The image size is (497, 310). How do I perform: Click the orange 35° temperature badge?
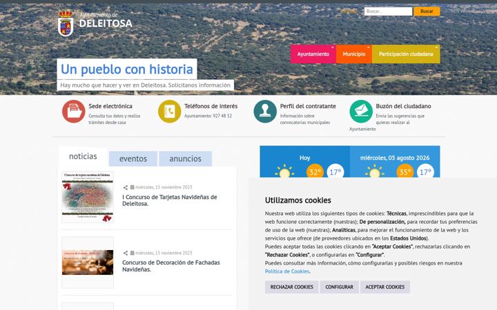(405, 171)
